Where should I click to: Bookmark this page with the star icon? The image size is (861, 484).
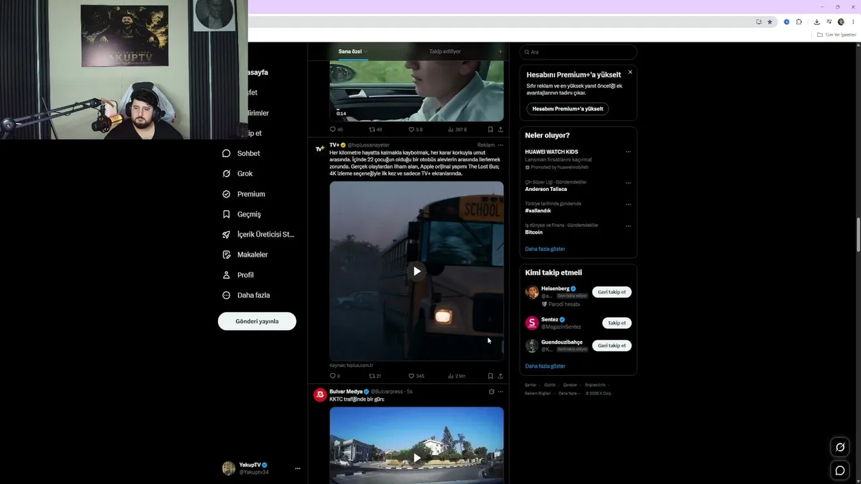coord(770,22)
